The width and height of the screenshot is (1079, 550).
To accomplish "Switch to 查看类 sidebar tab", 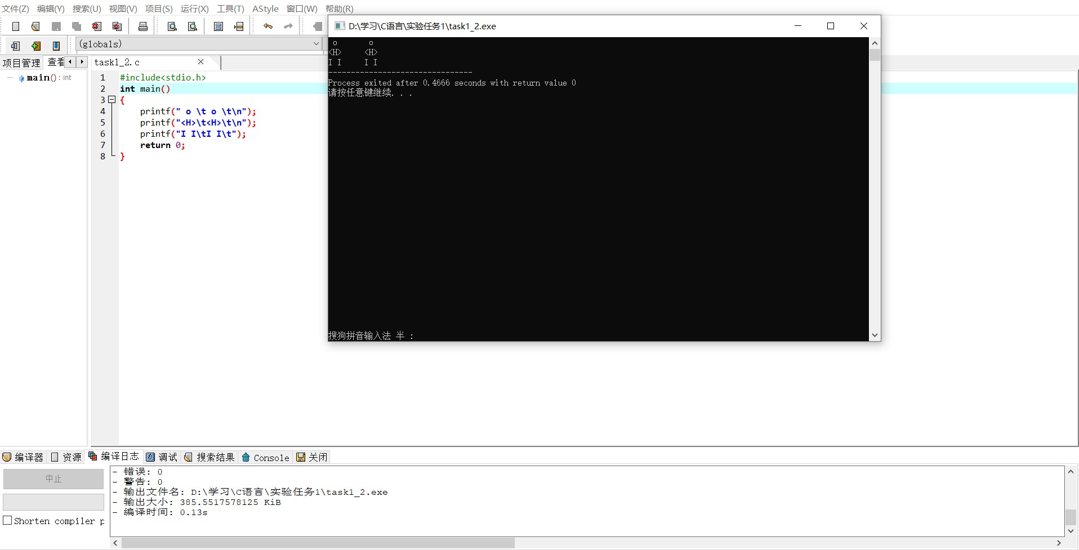I will pos(55,62).
